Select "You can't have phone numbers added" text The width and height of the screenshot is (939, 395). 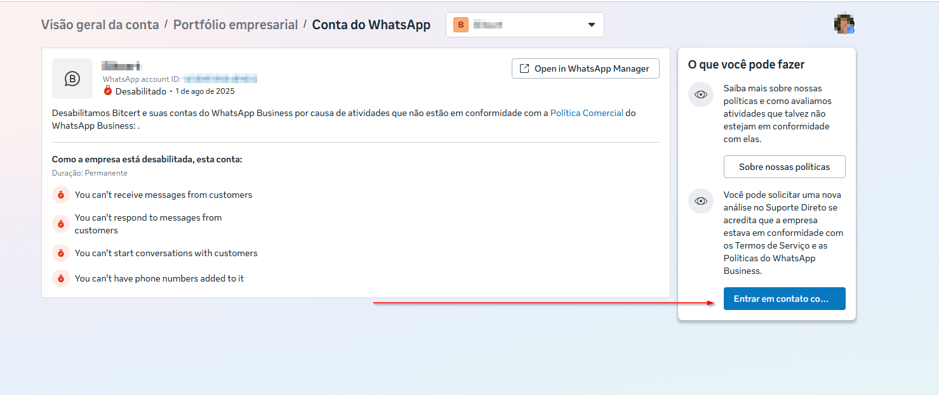(x=159, y=278)
